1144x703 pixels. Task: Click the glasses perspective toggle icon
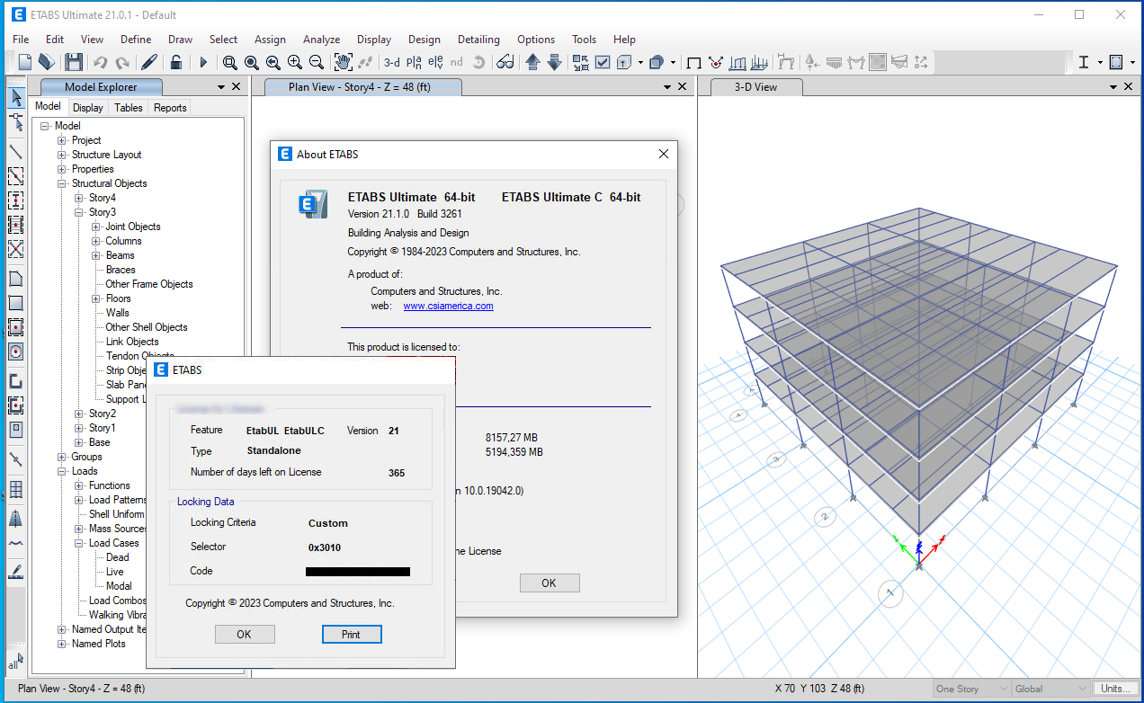point(505,62)
